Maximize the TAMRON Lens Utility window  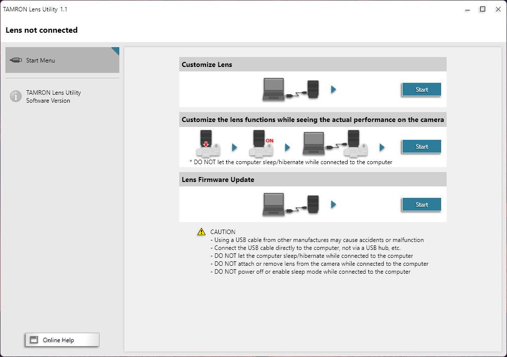click(x=482, y=9)
